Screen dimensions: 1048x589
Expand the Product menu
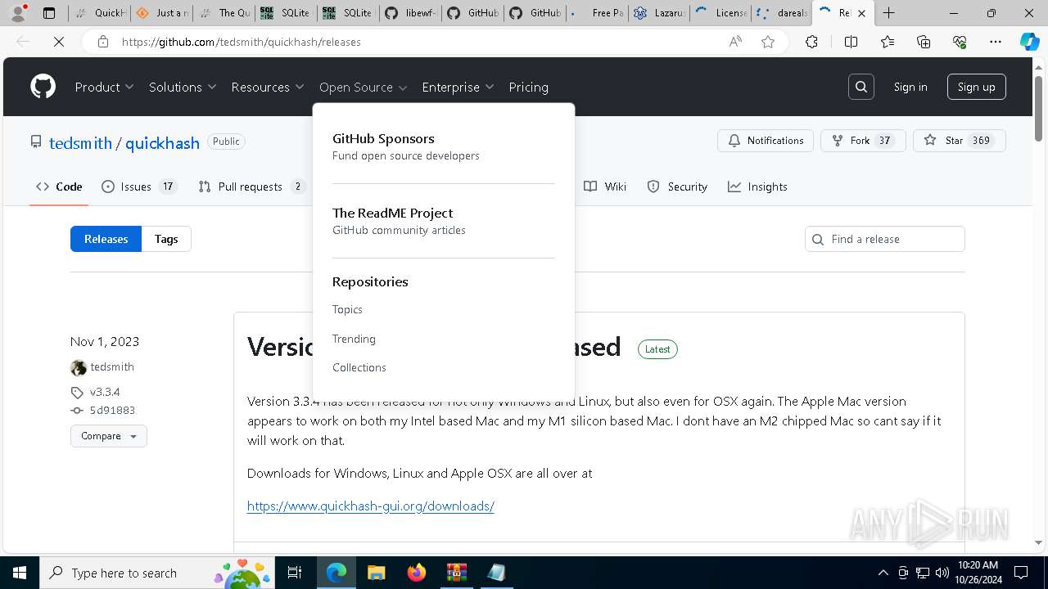tap(104, 87)
